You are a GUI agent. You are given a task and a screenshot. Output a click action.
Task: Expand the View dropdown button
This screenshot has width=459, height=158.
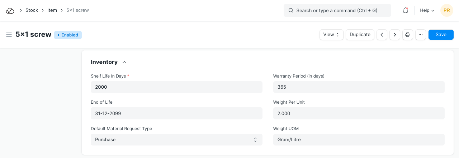331,35
